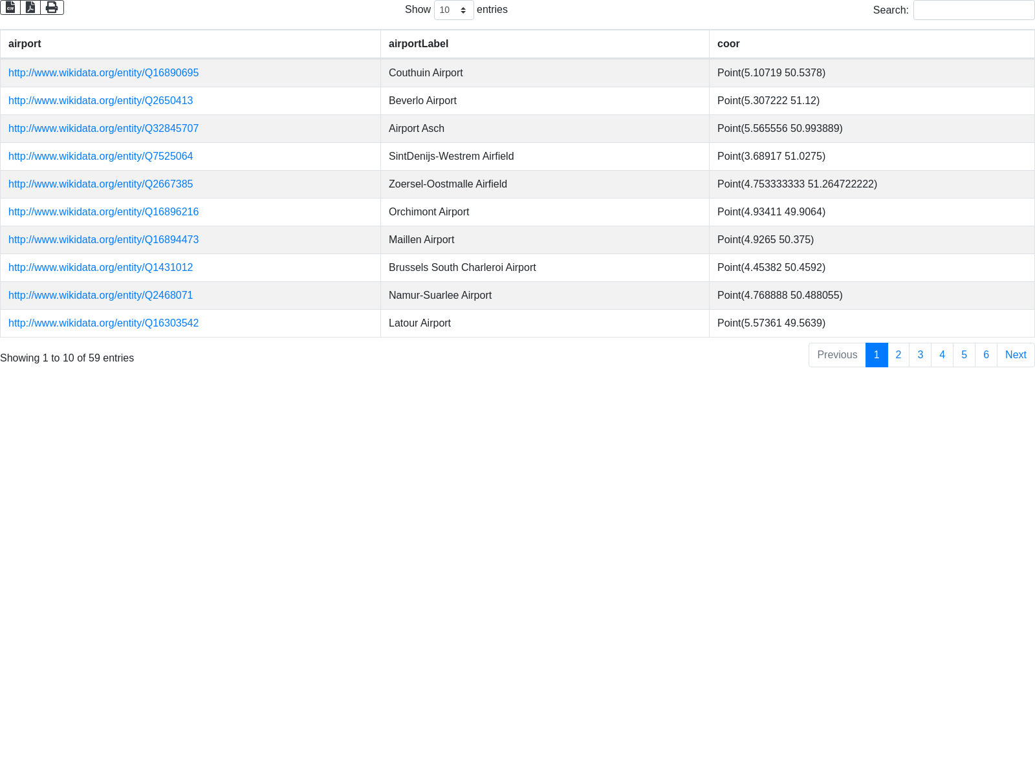Open the Q7525064 SintDenijs-Westrem Airfield link

[x=100, y=156]
